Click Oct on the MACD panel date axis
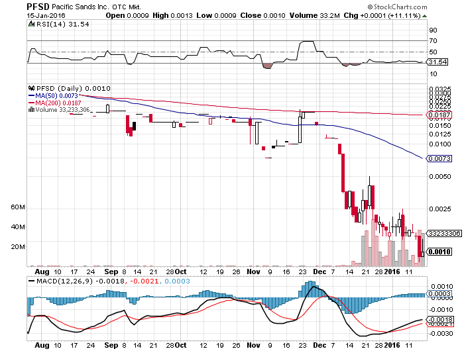Screen dimensions: 464x351 180,345
